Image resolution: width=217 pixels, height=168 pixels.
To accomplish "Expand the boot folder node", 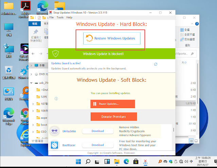I will click(33, 125).
